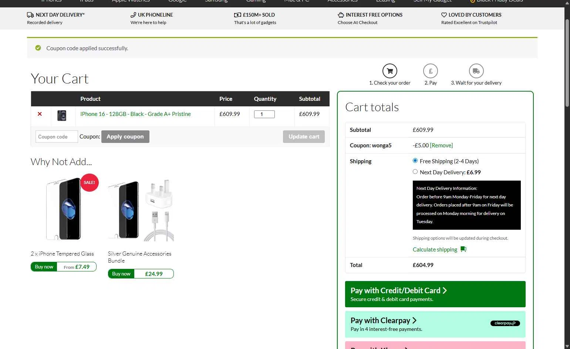Screen dimensions: 570x349
Task: Open the Tempered Glass product image
Action: tap(64, 209)
